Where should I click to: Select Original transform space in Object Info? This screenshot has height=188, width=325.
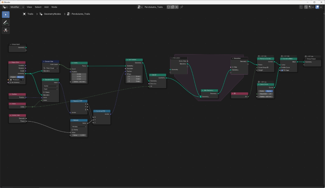(13, 77)
